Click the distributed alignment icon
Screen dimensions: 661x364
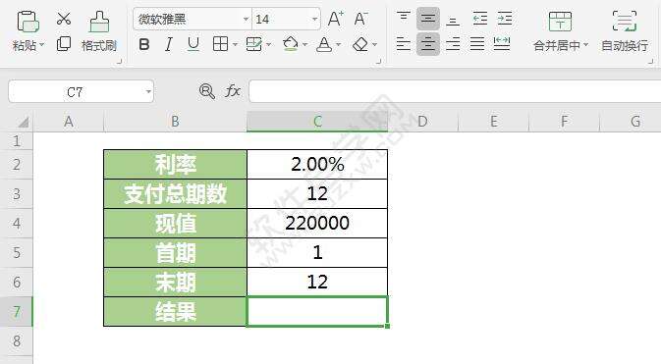(x=502, y=43)
